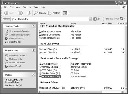Collapse the Other Places panel
Image resolution: width=128 pixels, height=94 pixels.
(33, 50)
